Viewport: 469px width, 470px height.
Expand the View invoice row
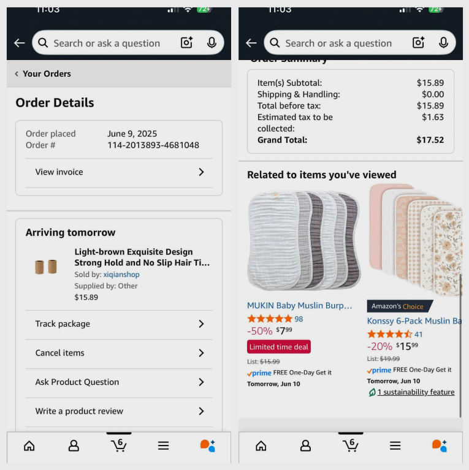119,172
